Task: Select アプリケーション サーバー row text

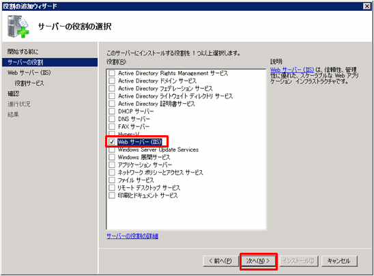Action: [145, 165]
